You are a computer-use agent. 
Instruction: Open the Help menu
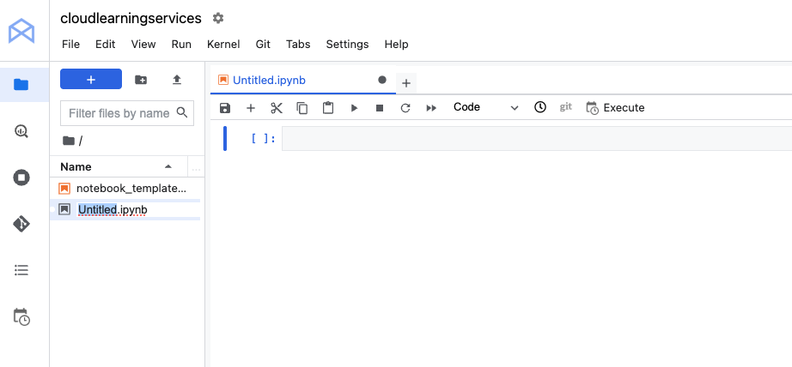tap(396, 45)
